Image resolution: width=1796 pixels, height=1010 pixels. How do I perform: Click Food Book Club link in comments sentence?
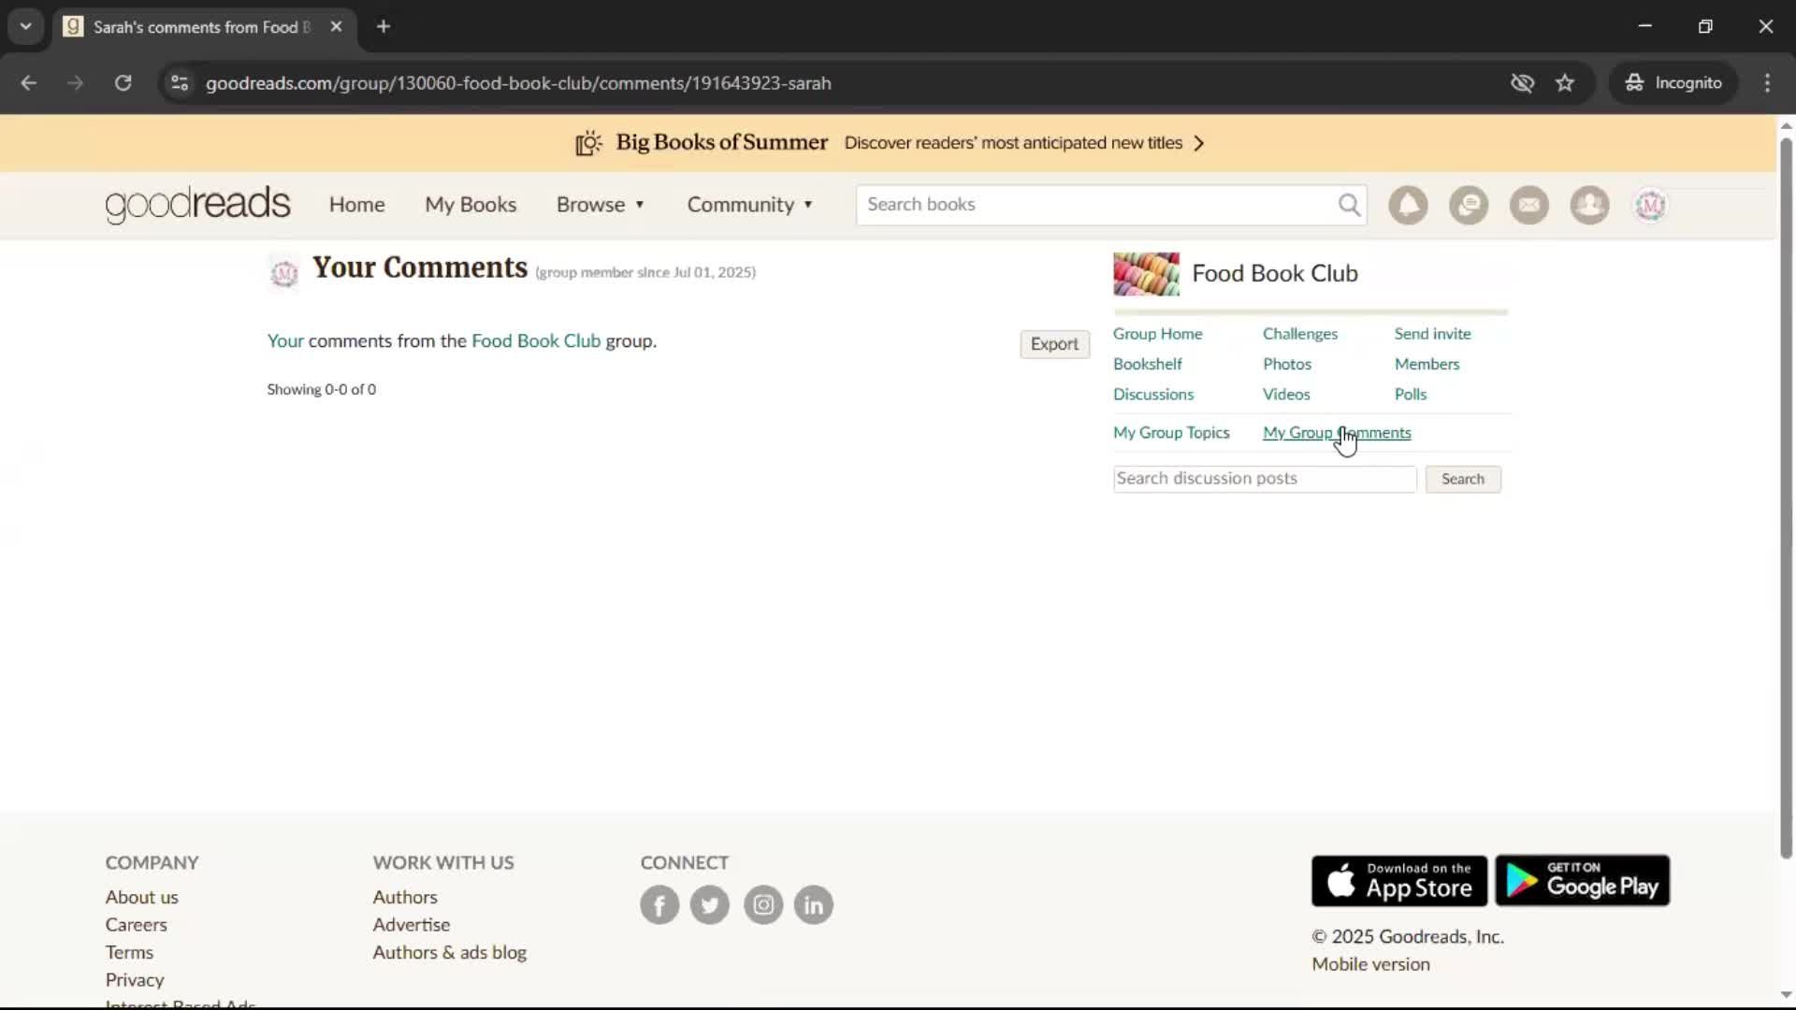536,341
